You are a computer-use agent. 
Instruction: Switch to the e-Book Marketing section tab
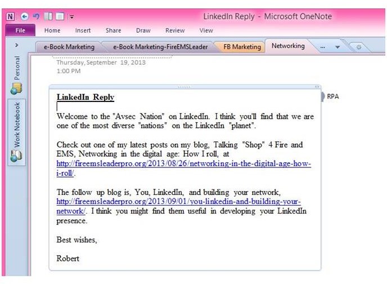point(69,47)
